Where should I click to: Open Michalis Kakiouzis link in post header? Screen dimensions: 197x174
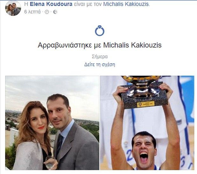coord(126,4)
